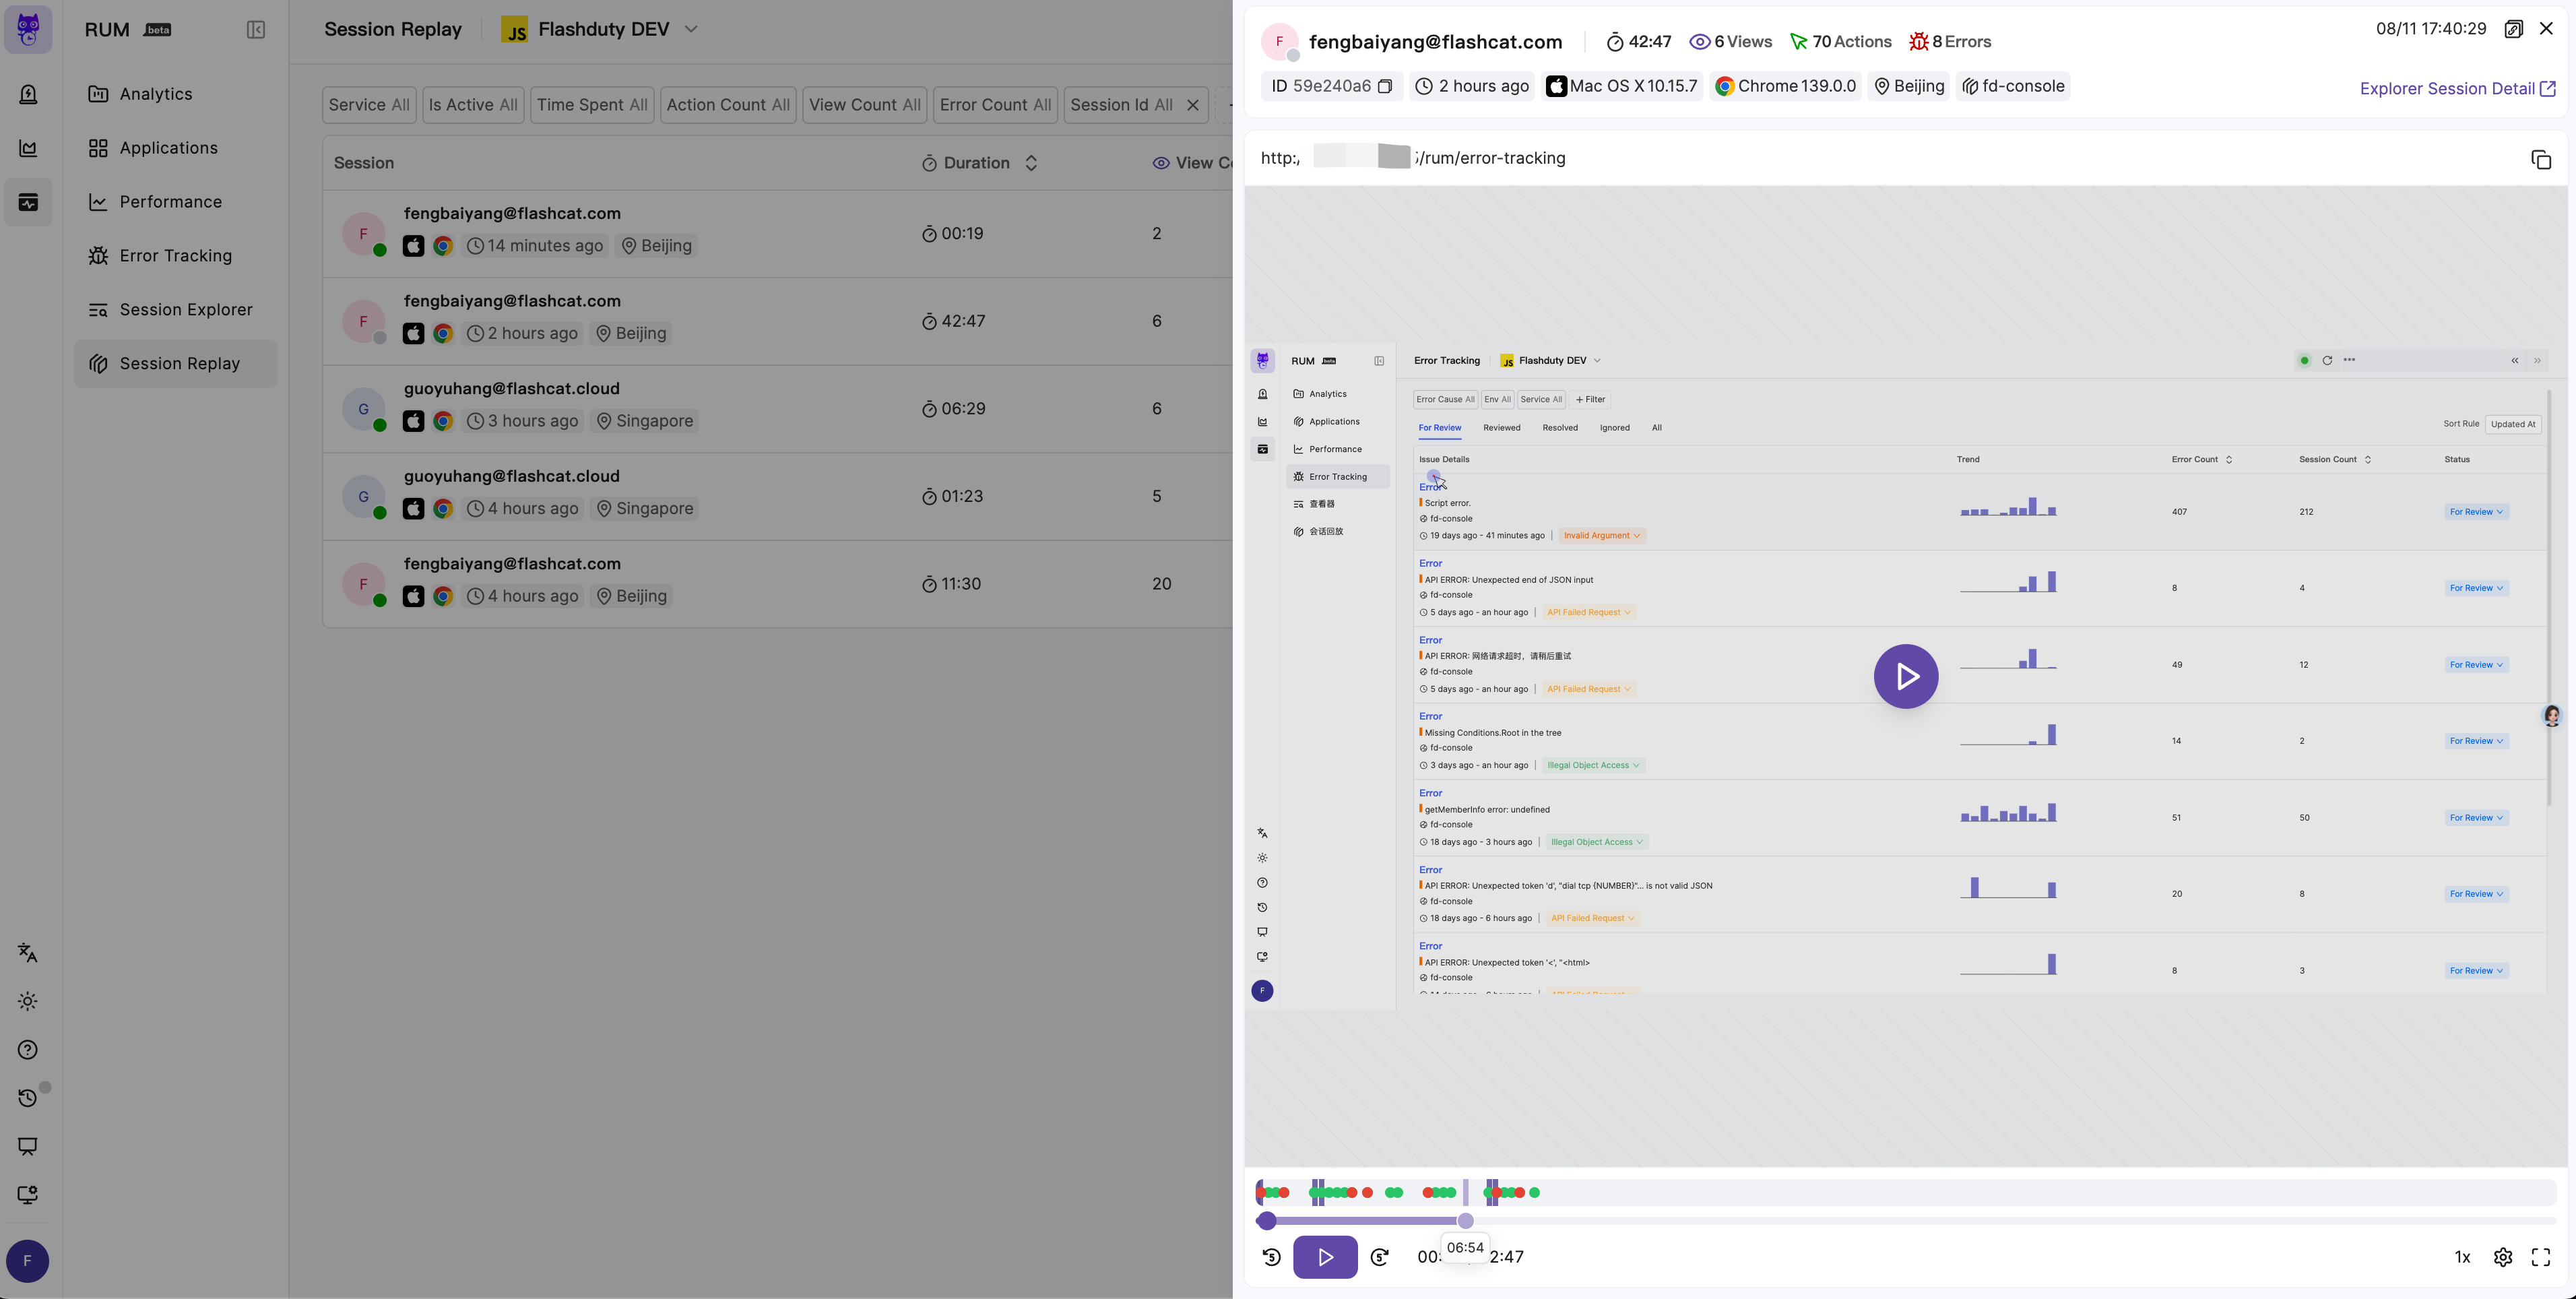Click the Beijing location tag in drawer header
This screenshot has height=1299, width=2576.
click(x=1909, y=86)
